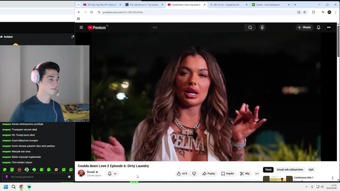Reload the YouTube page
340x191 pixels.
click(92, 12)
